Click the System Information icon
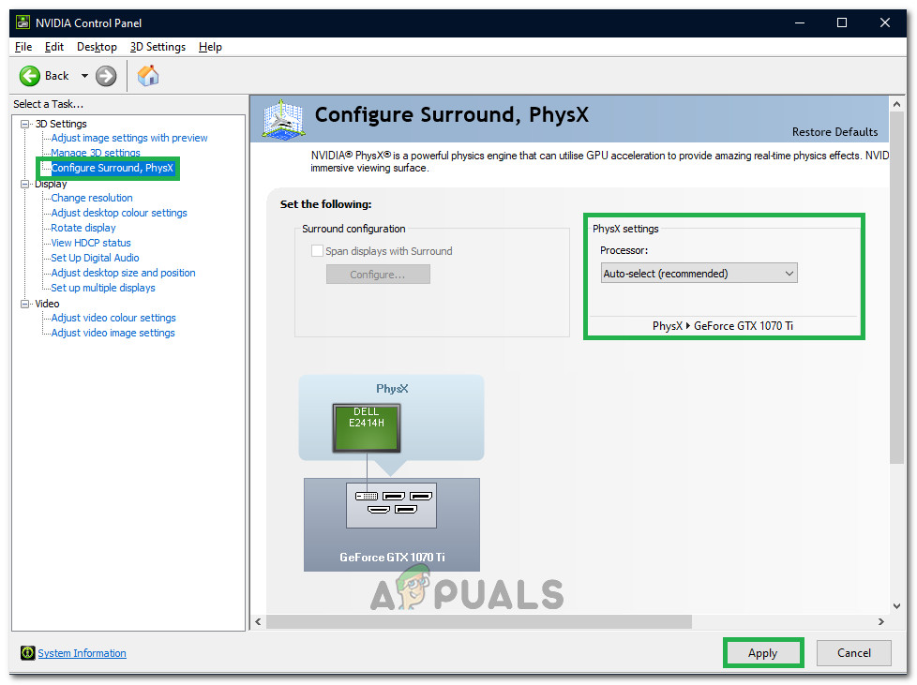Screen dimensions: 917x685 pyautogui.click(x=27, y=653)
